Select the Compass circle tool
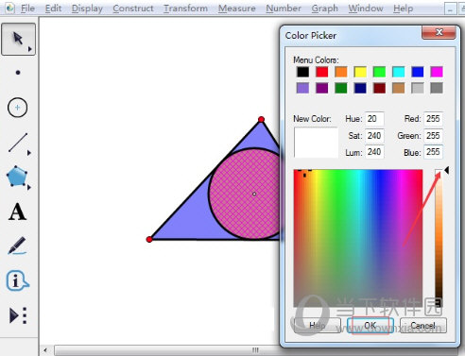This screenshot has height=356, width=465. coord(17,108)
